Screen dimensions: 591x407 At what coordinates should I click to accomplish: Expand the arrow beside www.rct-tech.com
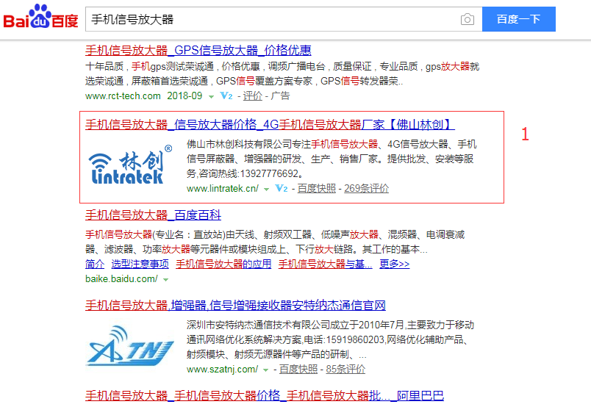[x=212, y=96]
